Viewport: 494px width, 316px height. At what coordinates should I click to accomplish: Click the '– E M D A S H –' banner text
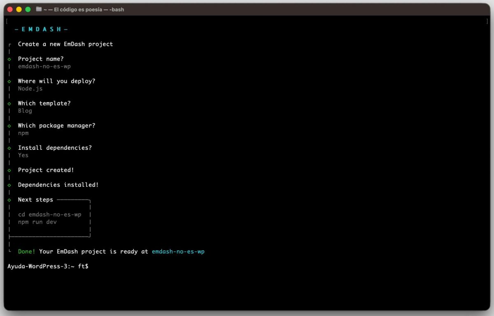tap(41, 29)
